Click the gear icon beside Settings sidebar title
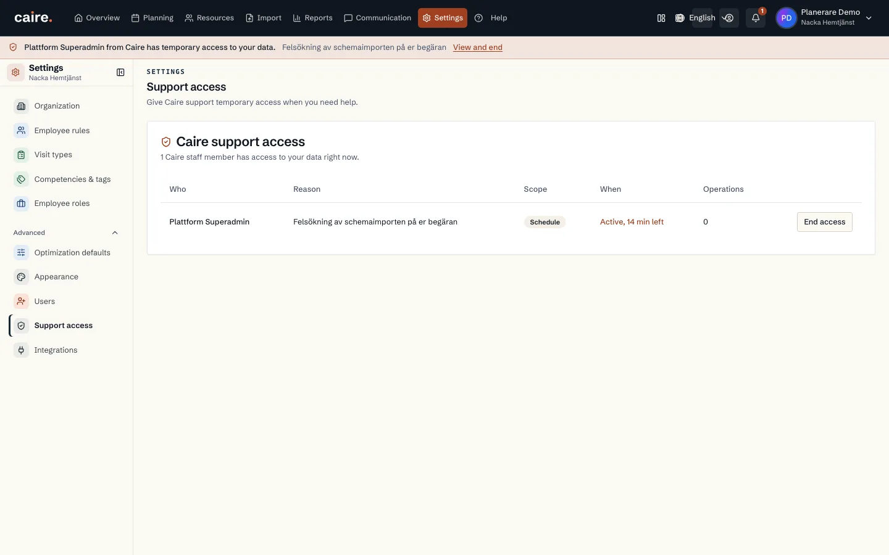 [15, 72]
